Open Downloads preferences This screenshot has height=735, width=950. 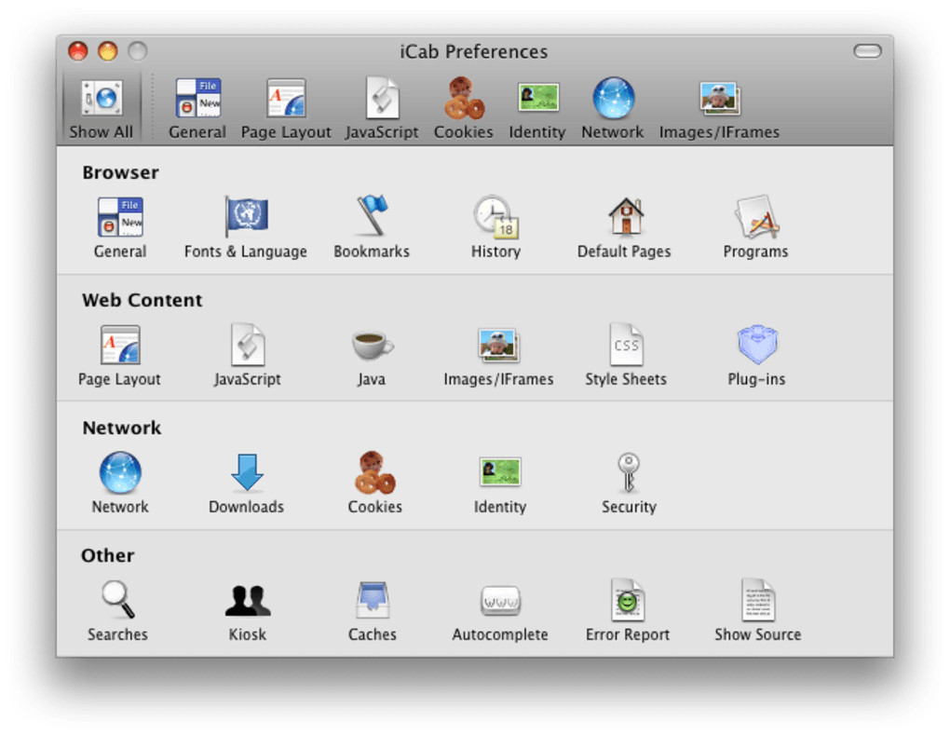(247, 483)
